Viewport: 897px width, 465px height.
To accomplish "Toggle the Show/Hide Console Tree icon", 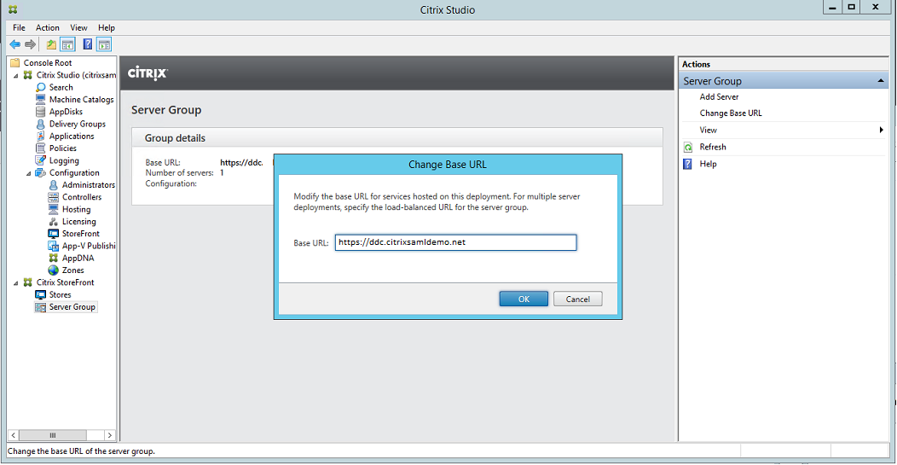I will 67,44.
